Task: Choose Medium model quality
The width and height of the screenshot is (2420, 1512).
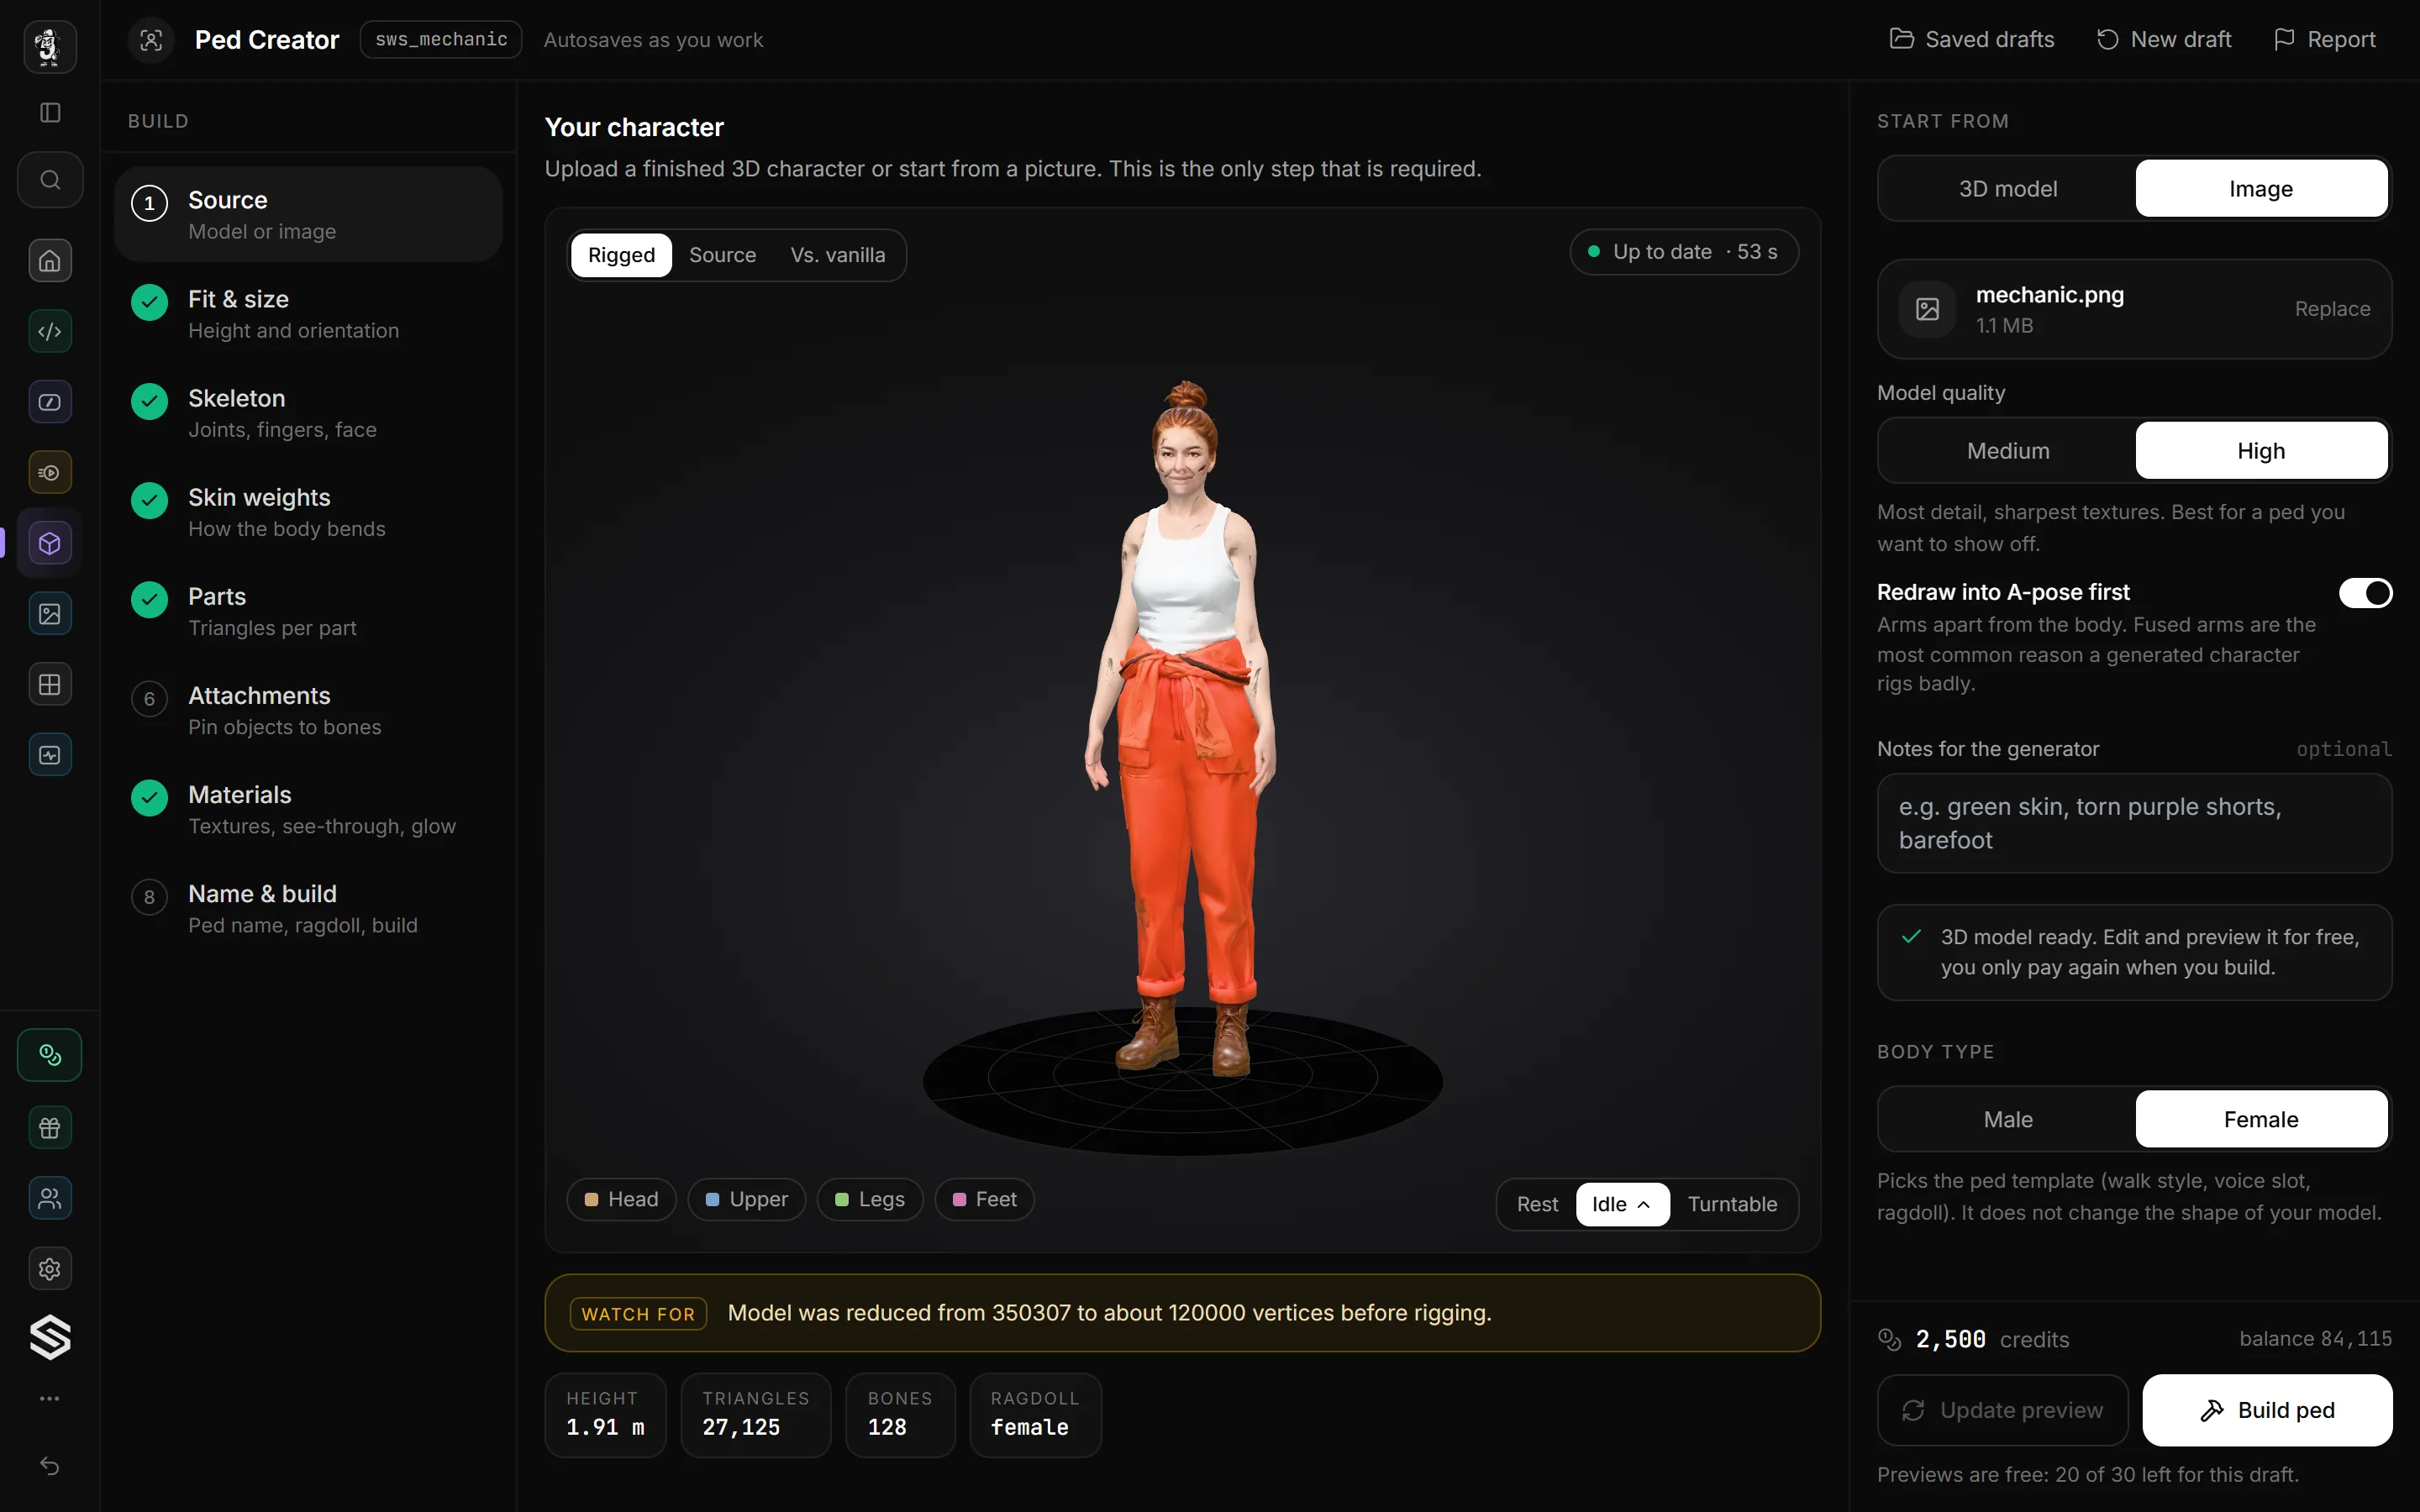Action: click(x=2007, y=451)
